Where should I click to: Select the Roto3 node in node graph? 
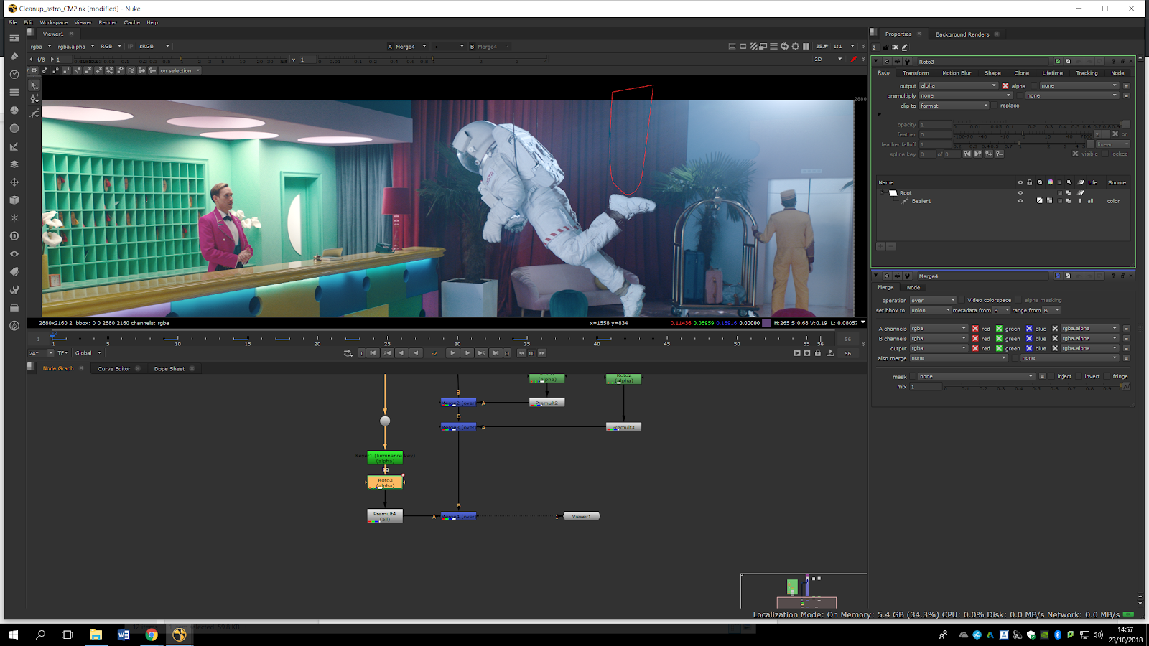pyautogui.click(x=385, y=482)
